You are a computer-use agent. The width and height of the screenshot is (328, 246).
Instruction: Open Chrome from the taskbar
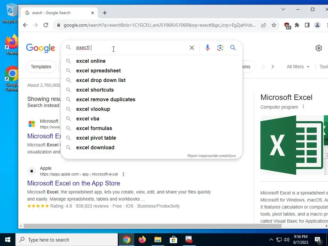(126, 240)
